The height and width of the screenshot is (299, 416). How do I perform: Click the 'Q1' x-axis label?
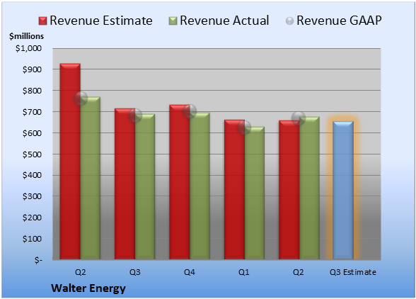[244, 272]
